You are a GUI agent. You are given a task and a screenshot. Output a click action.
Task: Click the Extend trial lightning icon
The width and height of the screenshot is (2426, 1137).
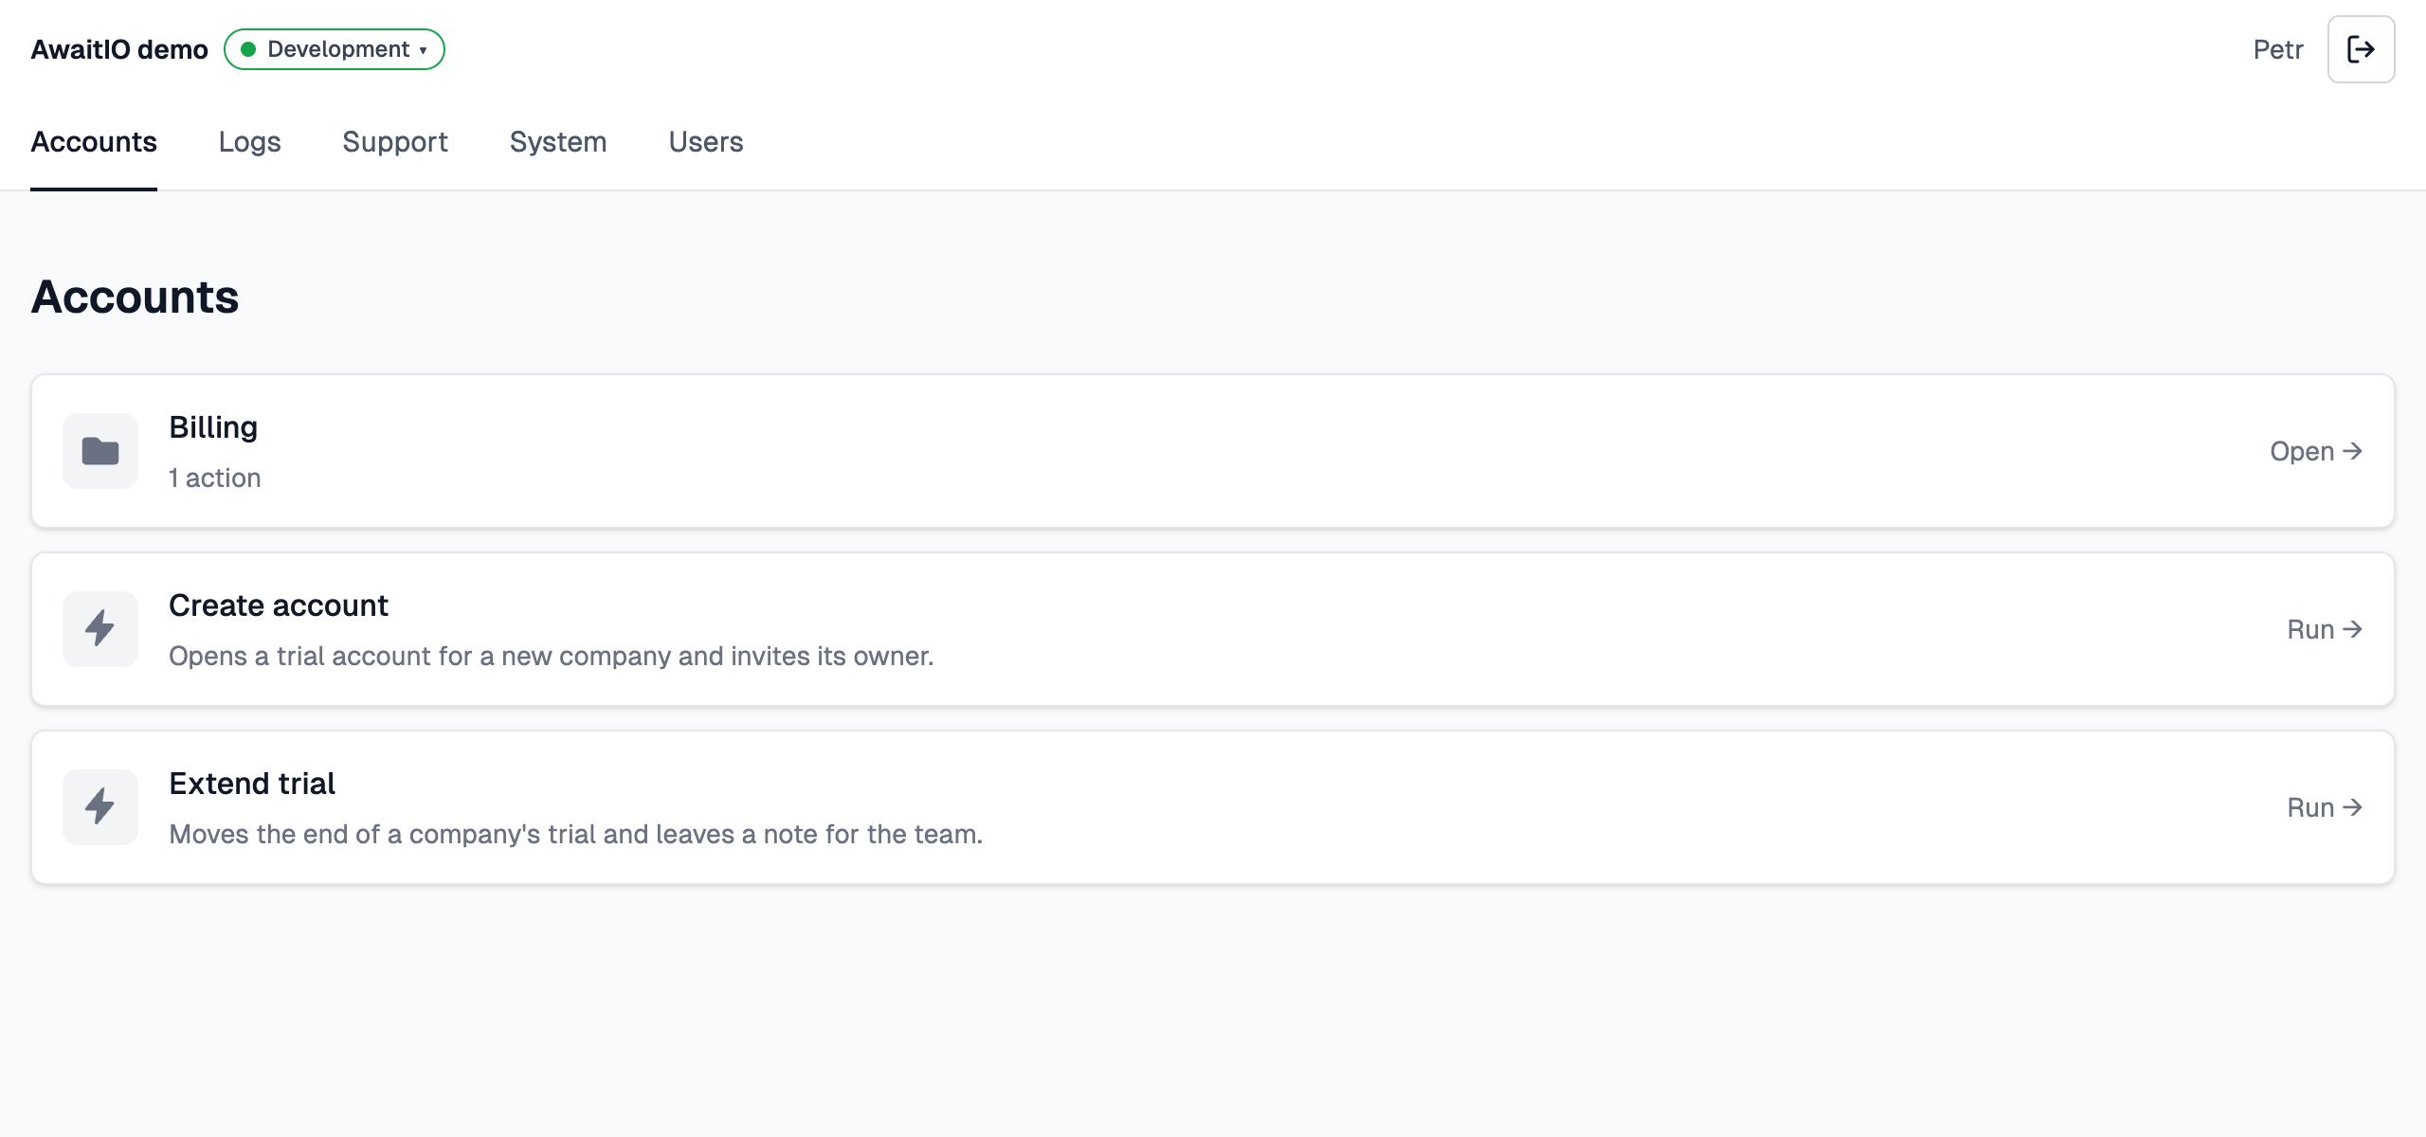(100, 807)
